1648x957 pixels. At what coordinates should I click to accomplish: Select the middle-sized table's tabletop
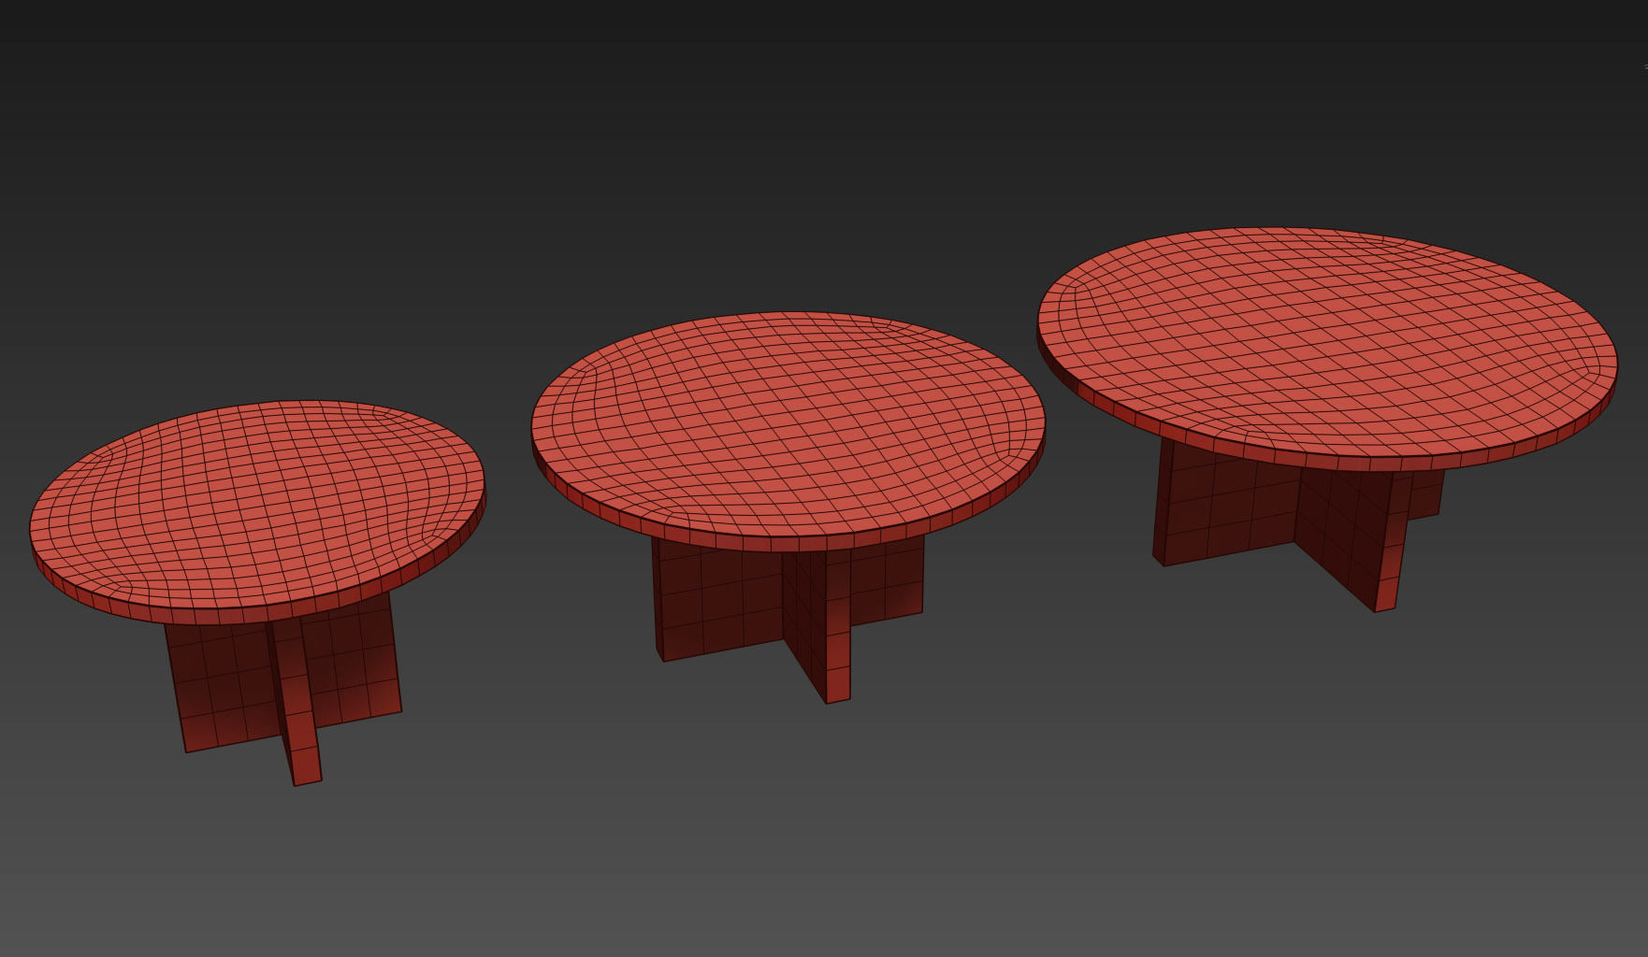788,431
